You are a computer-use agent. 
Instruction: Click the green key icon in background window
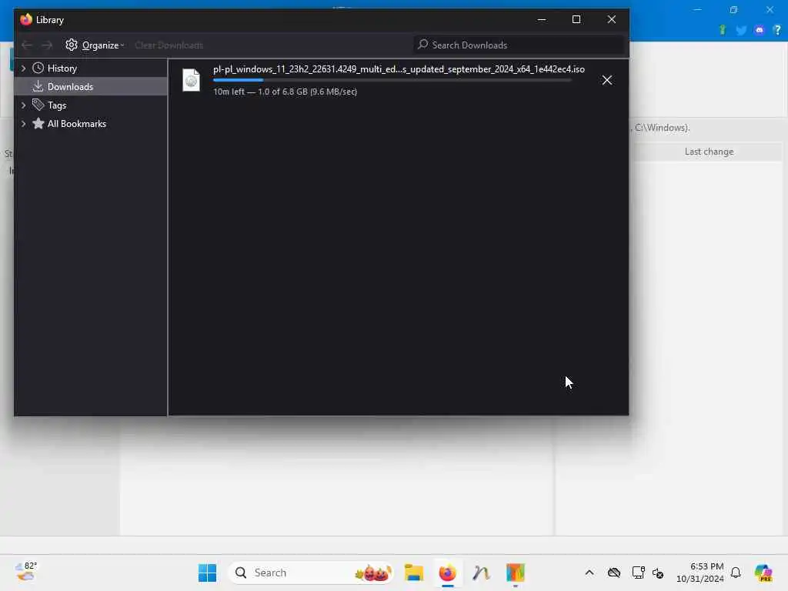[722, 30]
